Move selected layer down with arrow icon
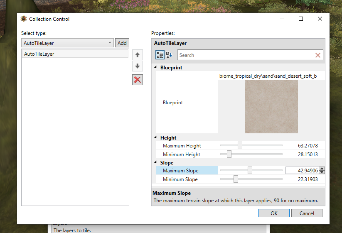Viewport: 342px width, 233px height. click(x=138, y=66)
